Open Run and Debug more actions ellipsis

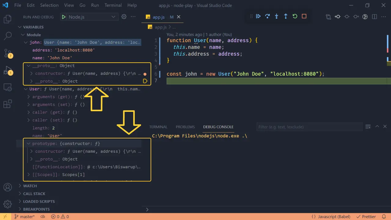click(133, 17)
